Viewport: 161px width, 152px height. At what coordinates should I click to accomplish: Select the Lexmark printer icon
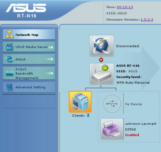[x=112, y=129]
